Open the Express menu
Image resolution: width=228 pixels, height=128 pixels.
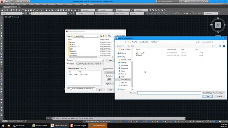[x=91, y=4]
